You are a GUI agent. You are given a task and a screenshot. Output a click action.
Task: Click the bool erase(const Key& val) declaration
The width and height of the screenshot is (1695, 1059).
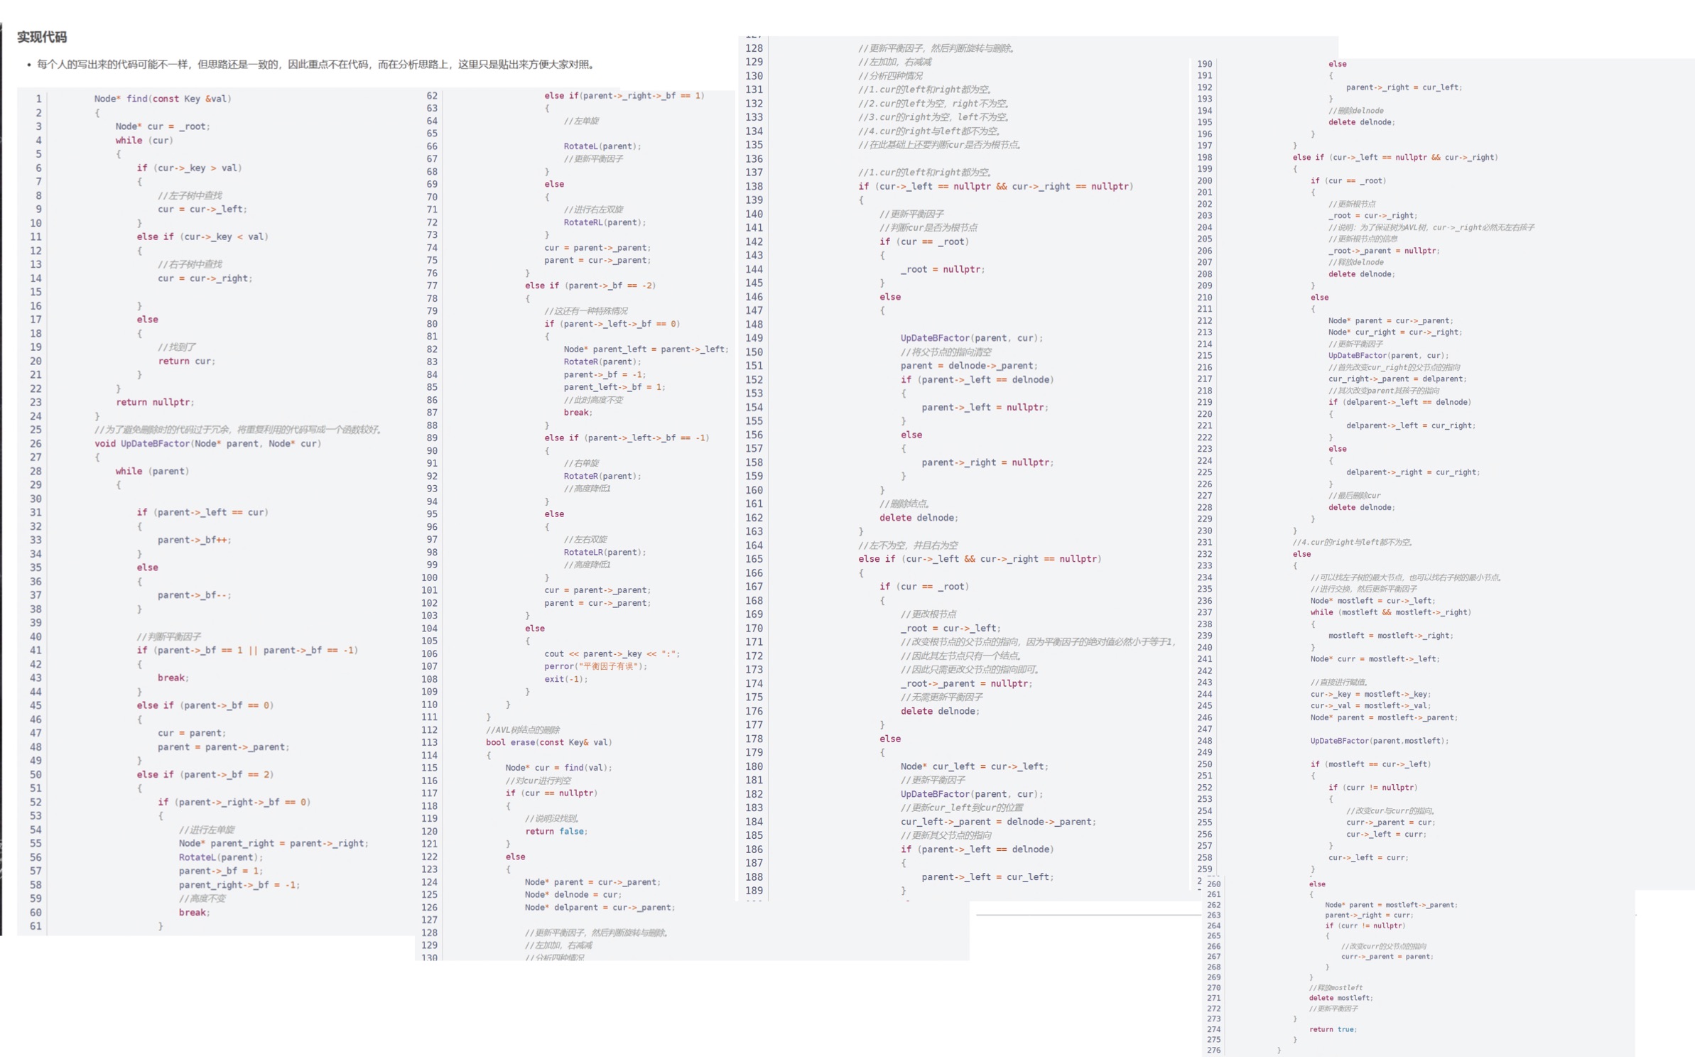point(548,742)
